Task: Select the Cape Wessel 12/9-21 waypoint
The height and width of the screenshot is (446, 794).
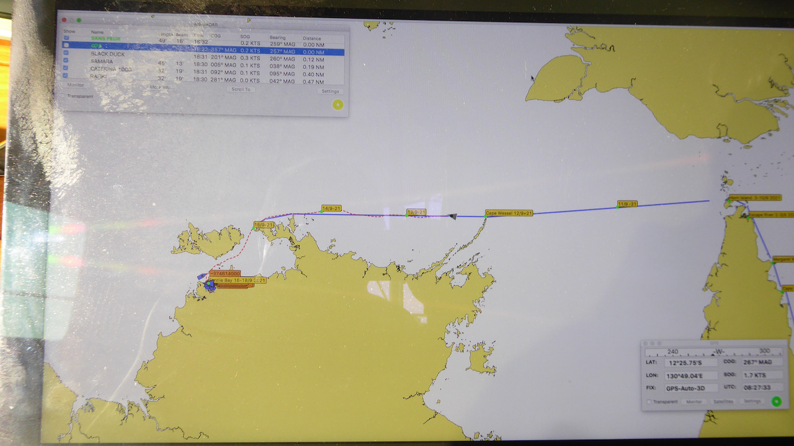Action: point(509,212)
